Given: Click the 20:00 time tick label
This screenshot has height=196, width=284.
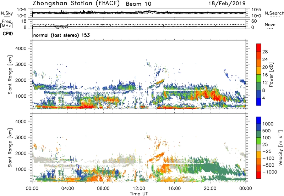Looking at the screenshot, I should (210, 189).
